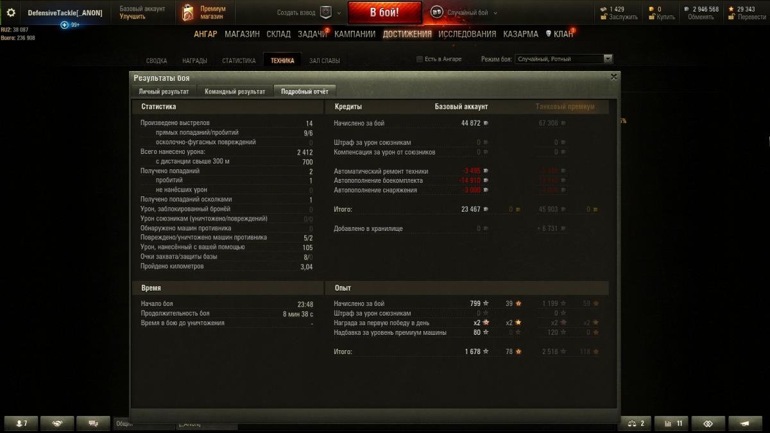Switch to Личный результат tab
This screenshot has width=770, height=433.
[164, 92]
